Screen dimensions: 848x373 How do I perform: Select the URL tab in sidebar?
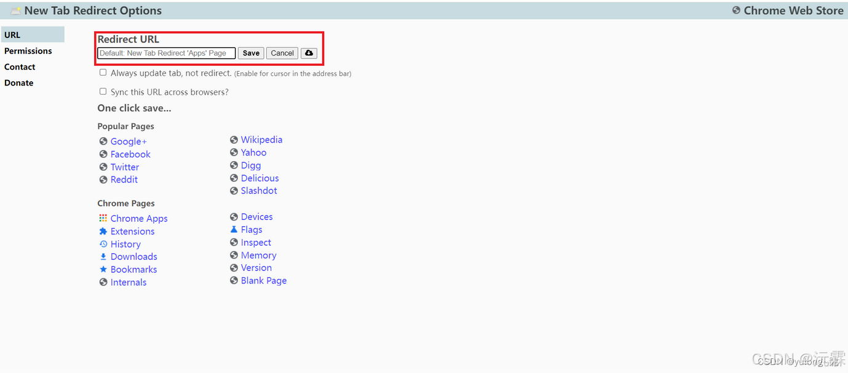32,35
